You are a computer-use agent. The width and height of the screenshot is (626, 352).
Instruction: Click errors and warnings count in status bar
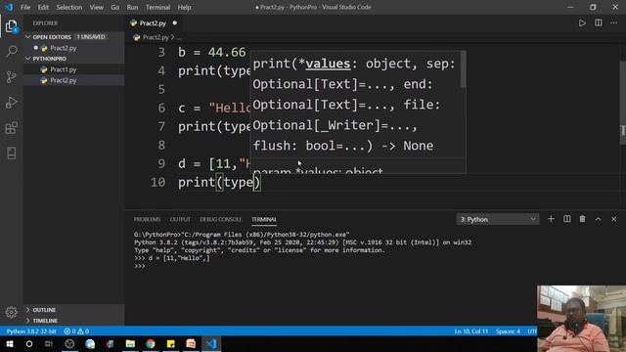[x=76, y=331]
